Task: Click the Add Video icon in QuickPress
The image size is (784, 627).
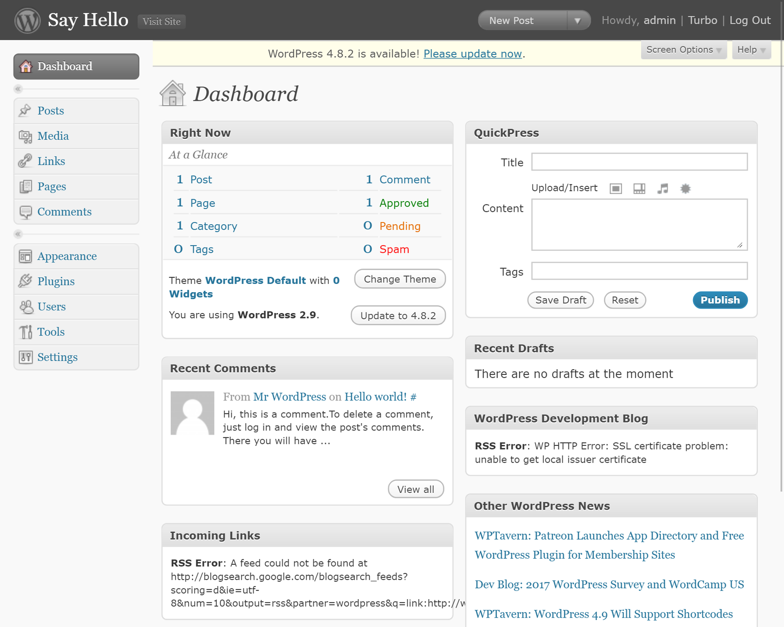Action: (x=639, y=189)
